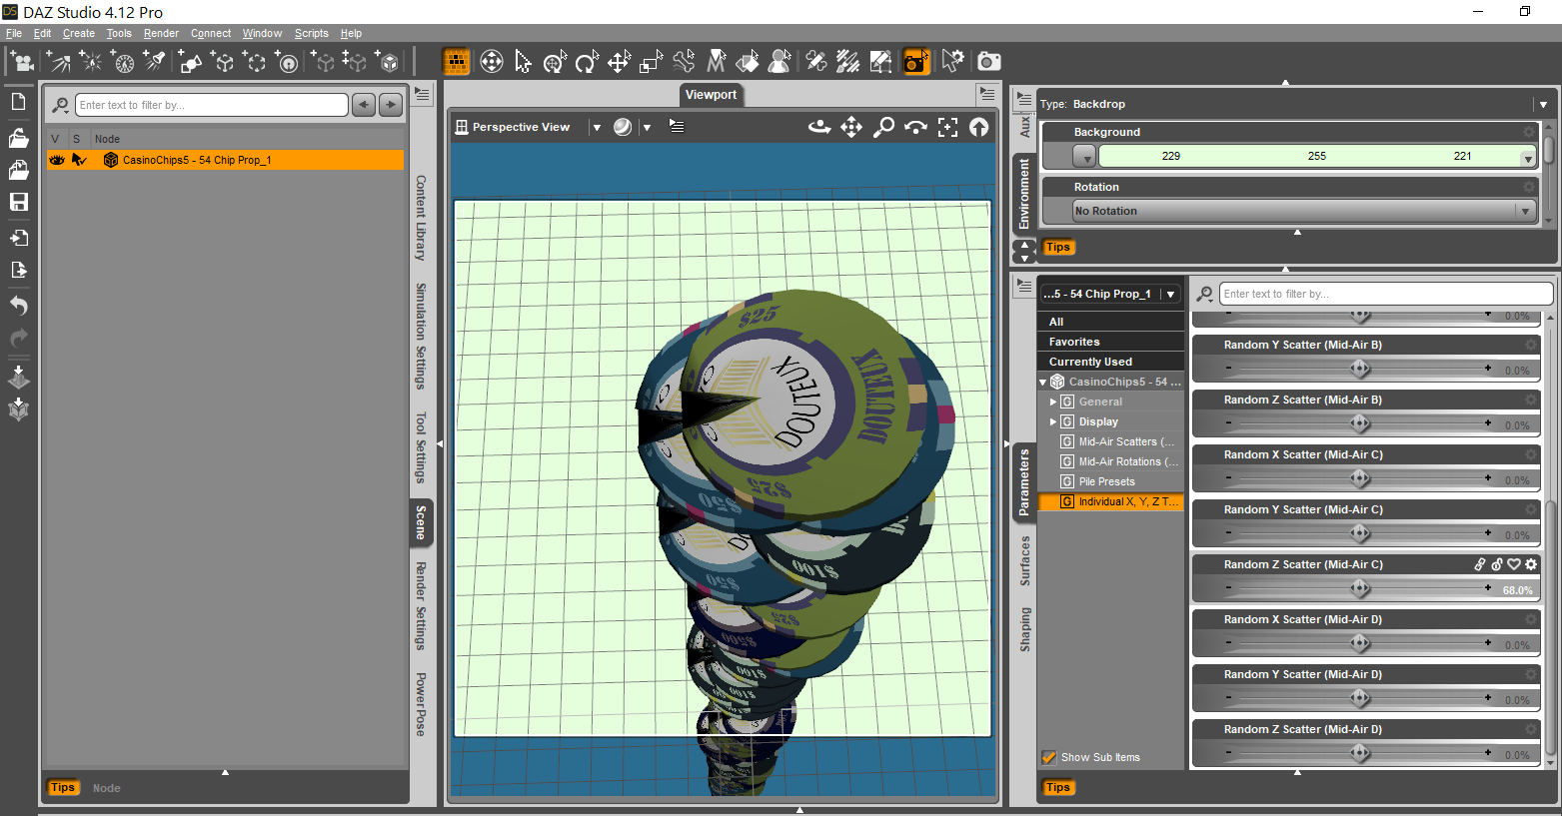The image size is (1562, 816).
Task: Click the orbit camera control in viewport
Action: 819,127
